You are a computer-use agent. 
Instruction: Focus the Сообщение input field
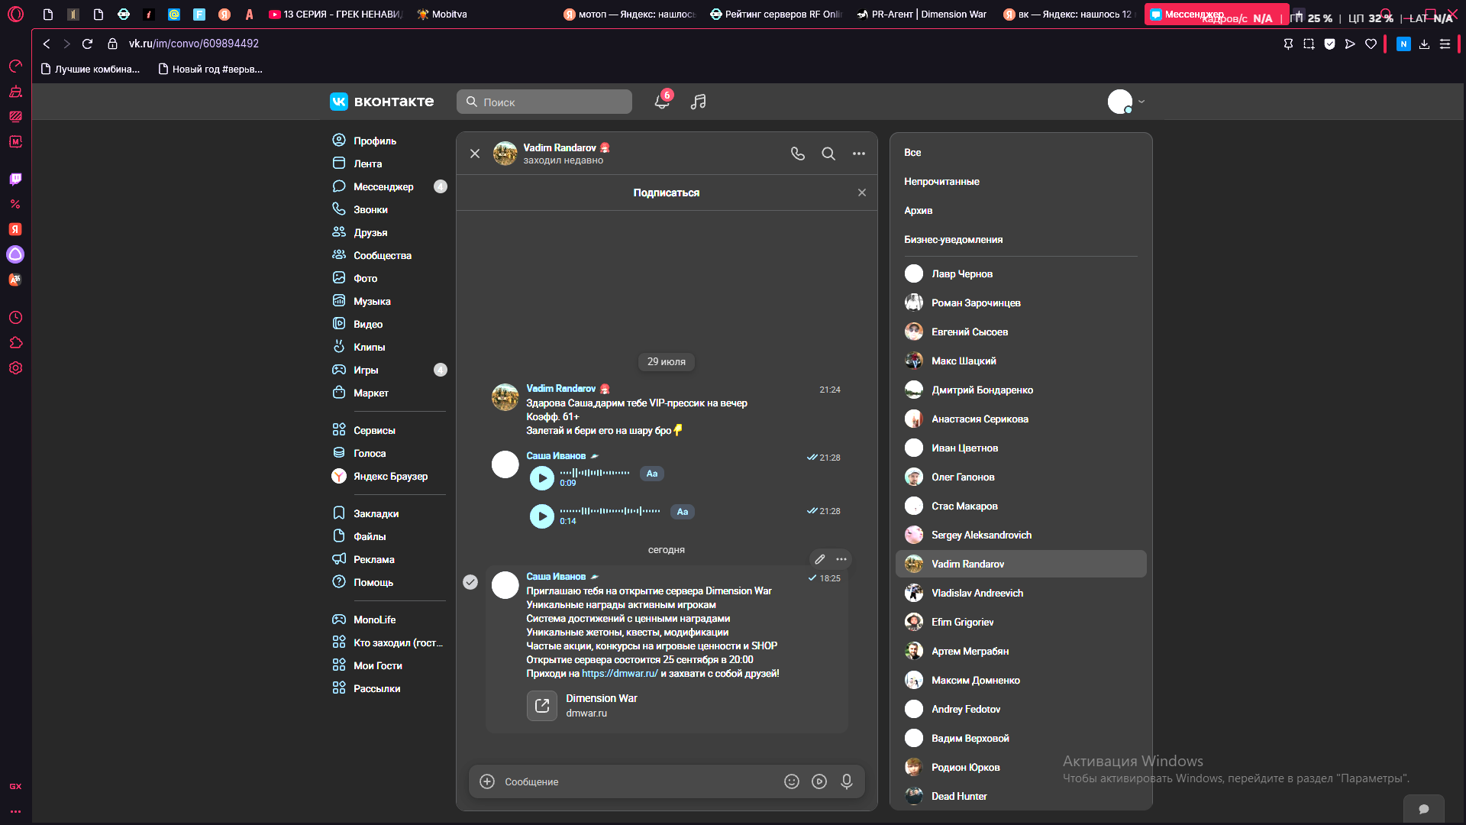tap(638, 781)
